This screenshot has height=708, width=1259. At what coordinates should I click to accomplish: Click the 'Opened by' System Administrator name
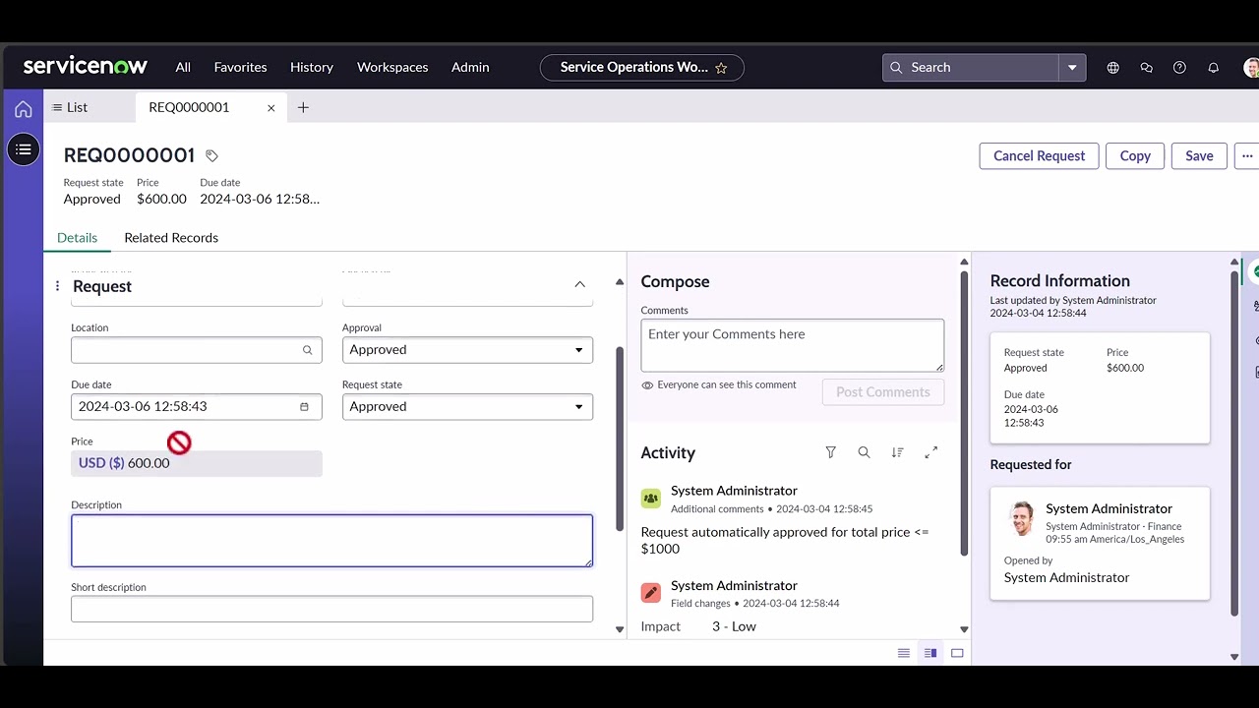pyautogui.click(x=1066, y=578)
